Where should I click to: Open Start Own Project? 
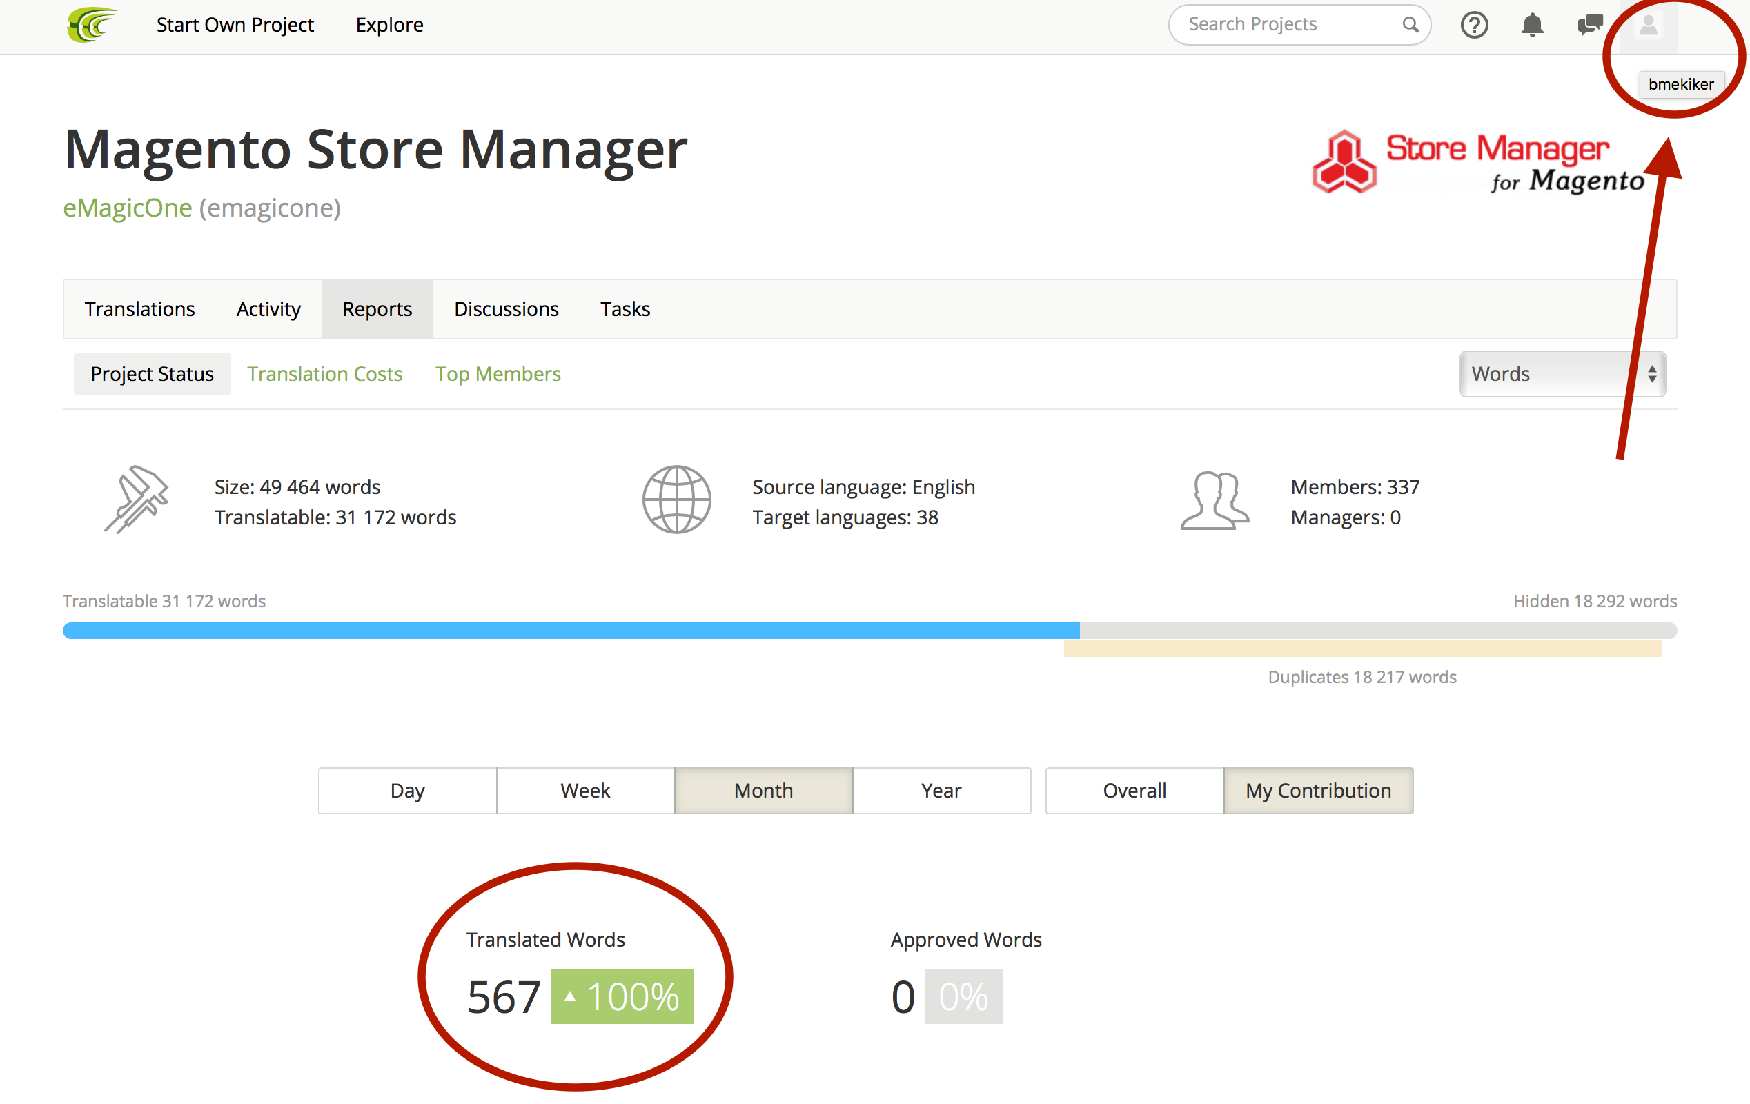235,25
